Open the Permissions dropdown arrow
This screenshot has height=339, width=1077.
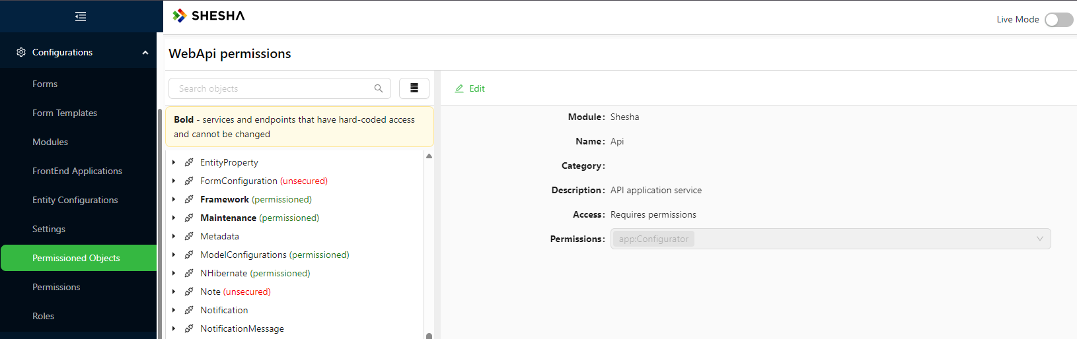click(1040, 239)
